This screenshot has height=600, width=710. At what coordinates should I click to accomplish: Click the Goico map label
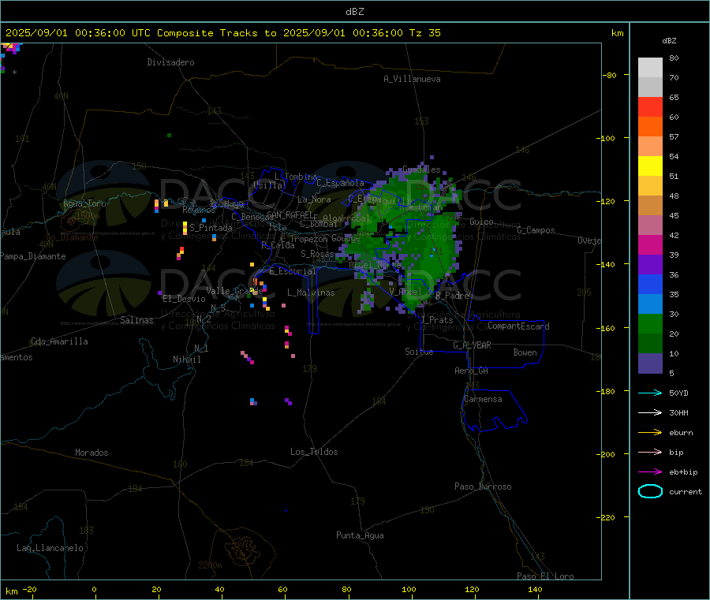tap(481, 222)
